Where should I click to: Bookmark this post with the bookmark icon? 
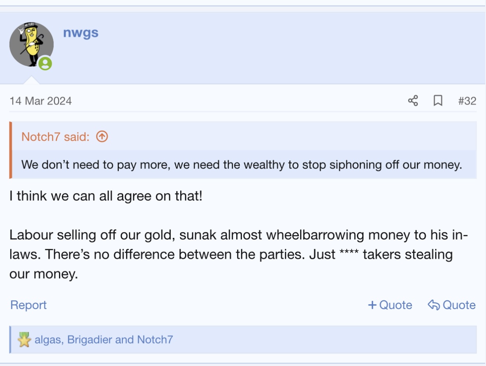(x=438, y=101)
